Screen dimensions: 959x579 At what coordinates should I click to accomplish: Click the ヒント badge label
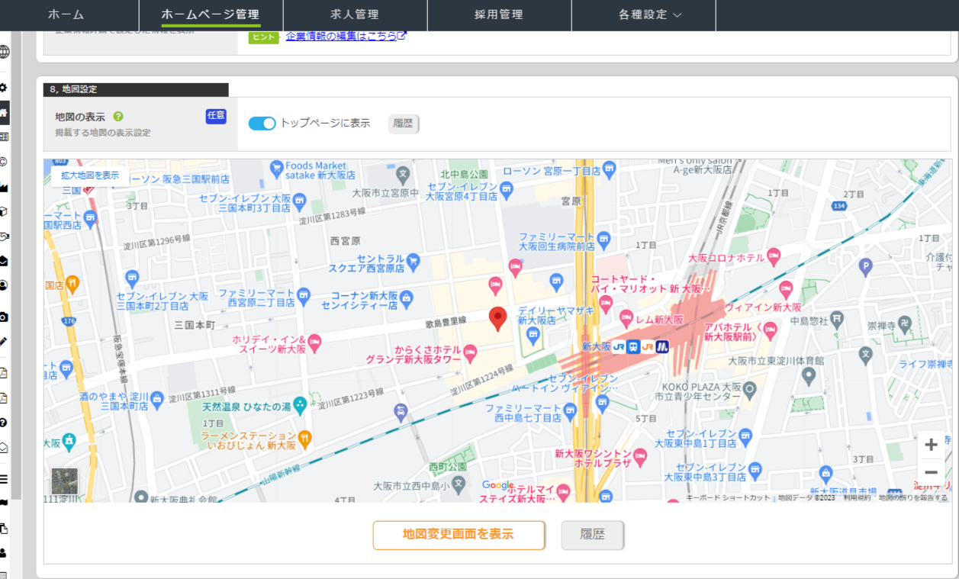264,37
